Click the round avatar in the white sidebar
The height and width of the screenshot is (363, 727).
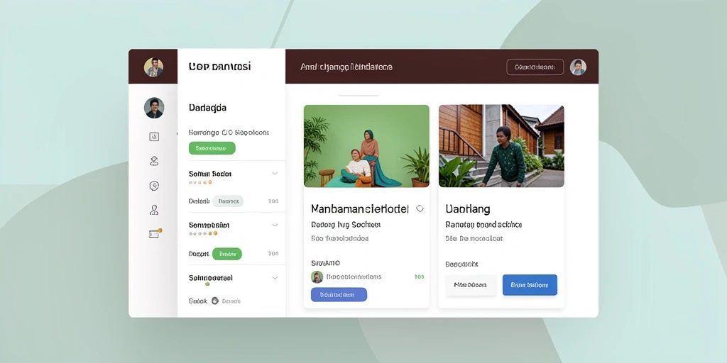154,108
